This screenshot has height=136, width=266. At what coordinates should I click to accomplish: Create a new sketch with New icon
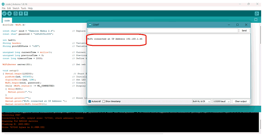click(x=16, y=13)
